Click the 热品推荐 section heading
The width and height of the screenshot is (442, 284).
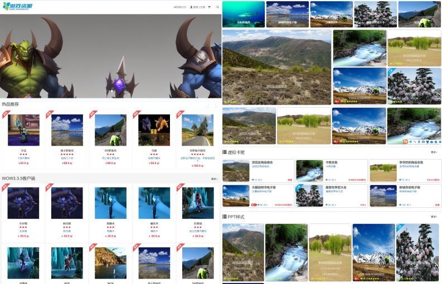point(10,104)
